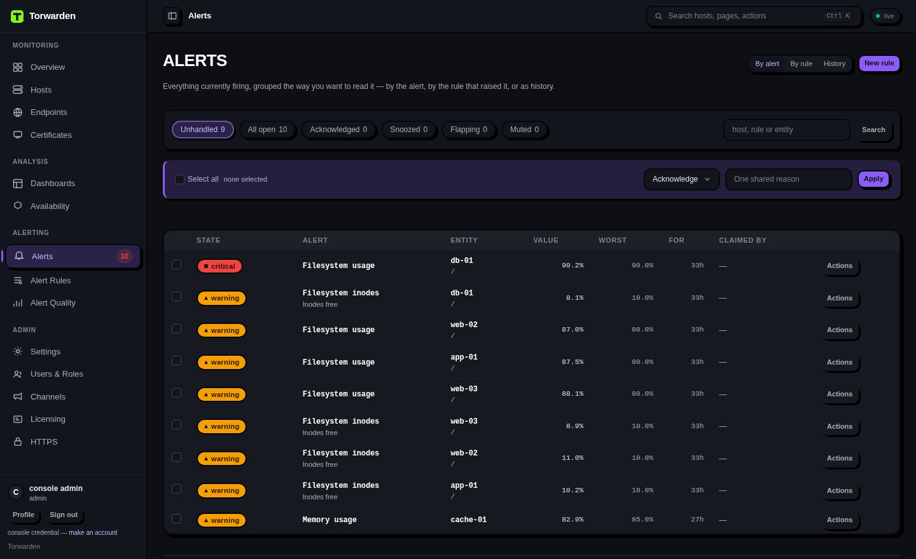
Task: Open Actions for web-03 Filesystem usage
Action: [840, 394]
